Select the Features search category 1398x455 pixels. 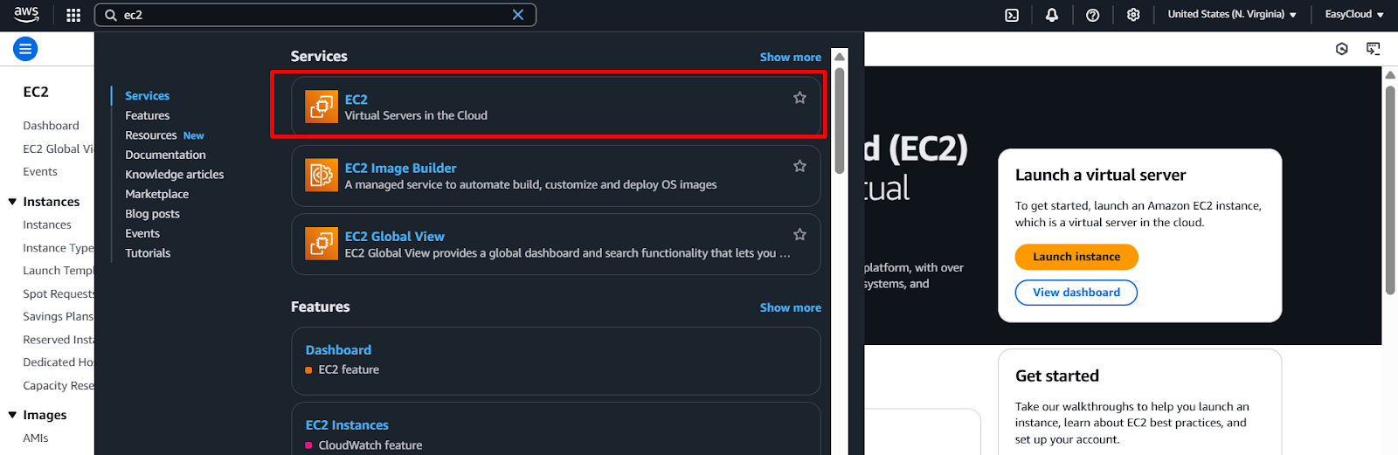tap(147, 115)
